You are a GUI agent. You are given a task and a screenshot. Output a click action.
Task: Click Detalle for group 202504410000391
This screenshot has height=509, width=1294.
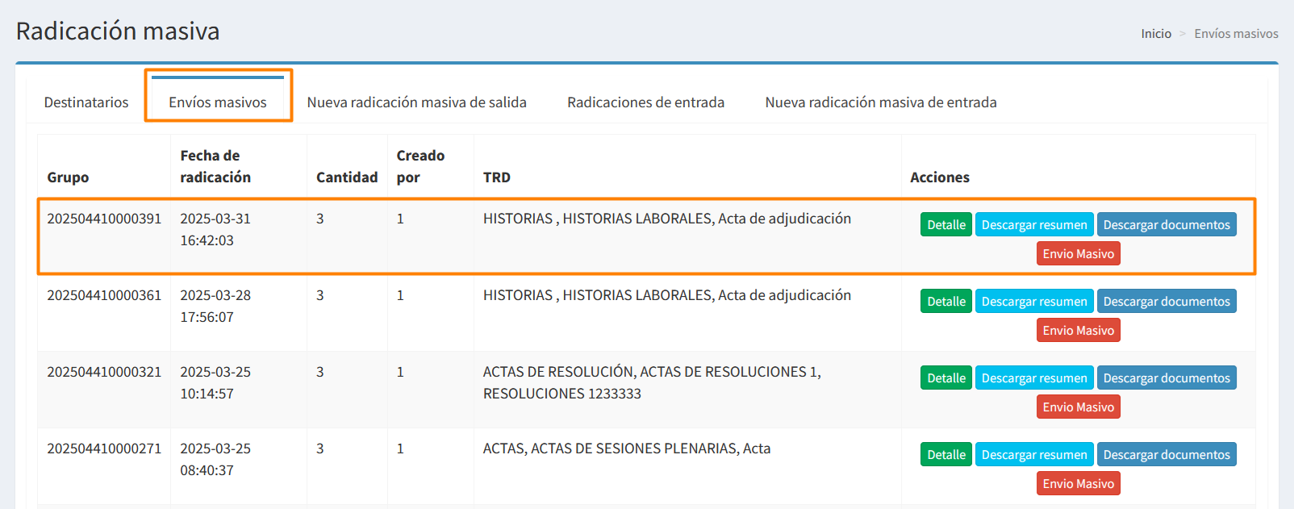[946, 225]
